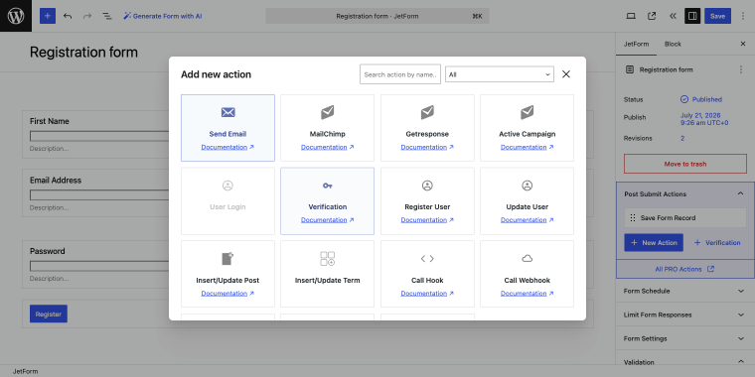Image resolution: width=755 pixels, height=377 pixels.
Task: Select the Update User action icon
Action: coord(527,186)
